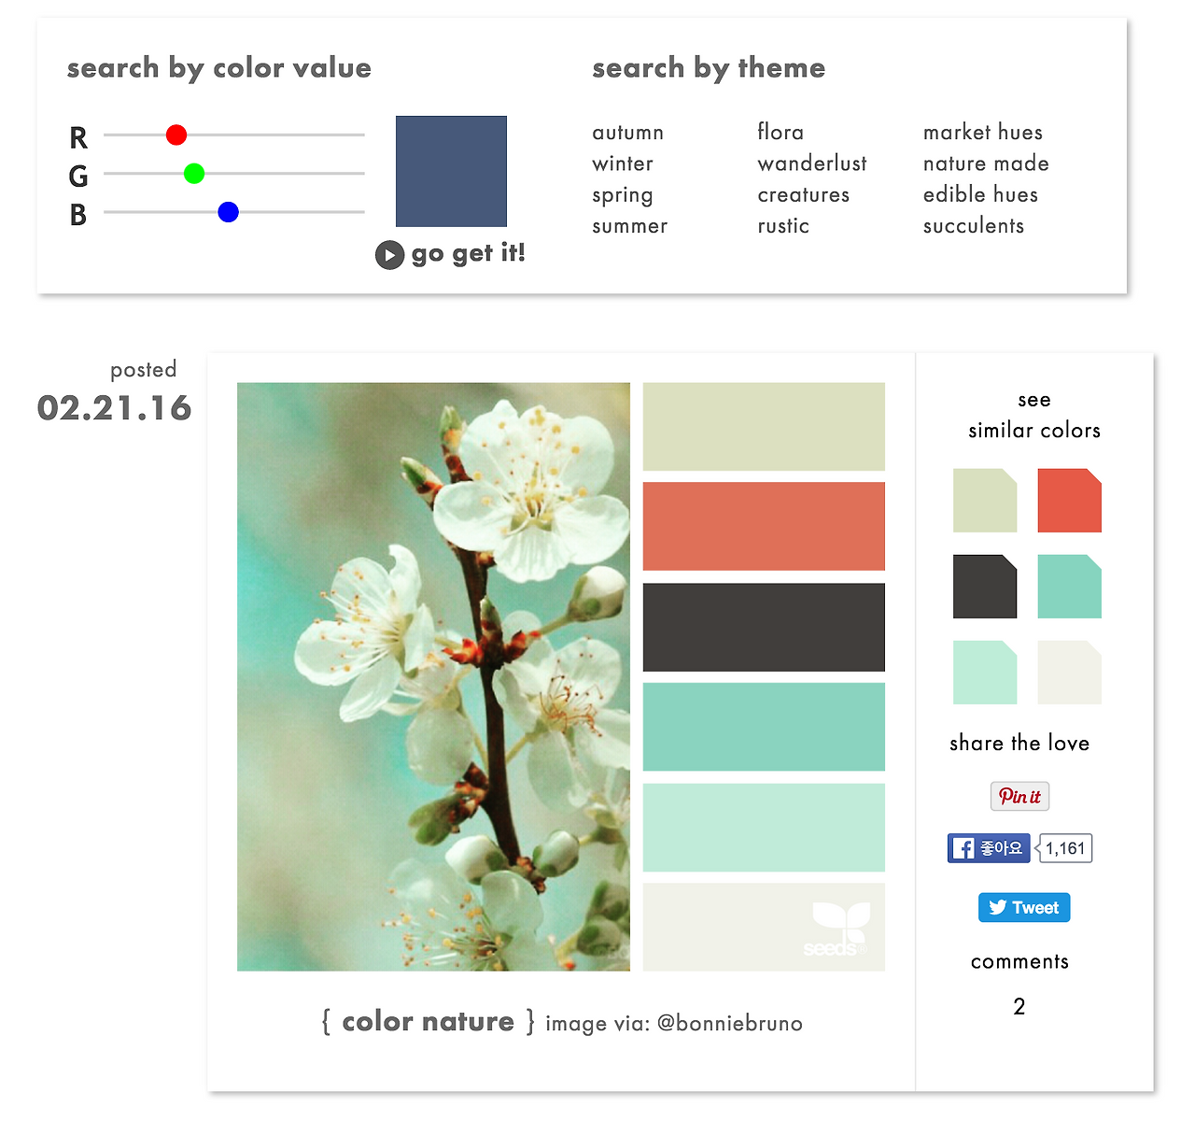Open the autumn theme

pos(627,133)
